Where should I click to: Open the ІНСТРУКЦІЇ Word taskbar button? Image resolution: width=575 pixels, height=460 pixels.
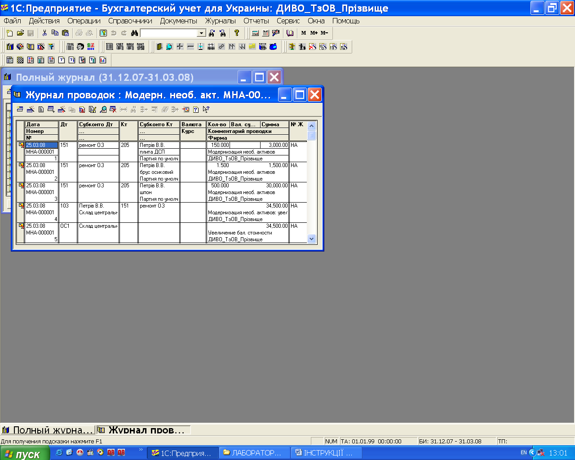(x=326, y=453)
